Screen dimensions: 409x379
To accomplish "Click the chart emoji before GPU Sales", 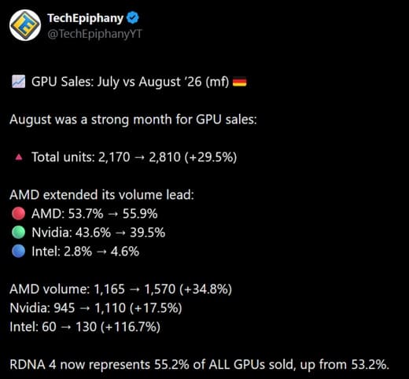I will (19, 82).
